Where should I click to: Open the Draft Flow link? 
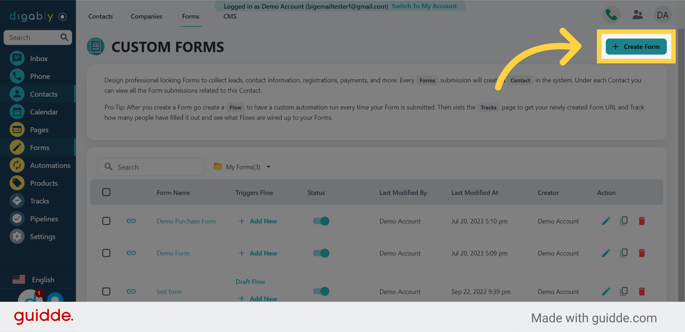250,282
